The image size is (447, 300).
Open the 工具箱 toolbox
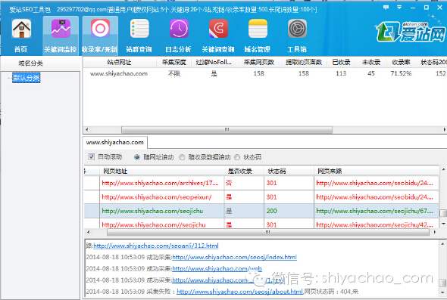tap(297, 36)
